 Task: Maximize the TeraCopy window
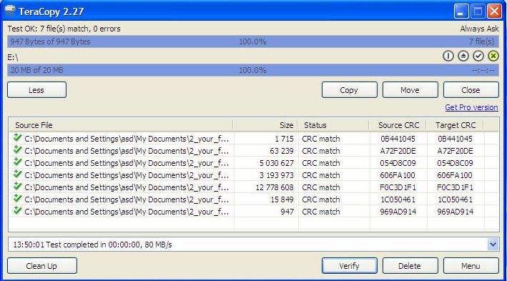click(x=478, y=11)
